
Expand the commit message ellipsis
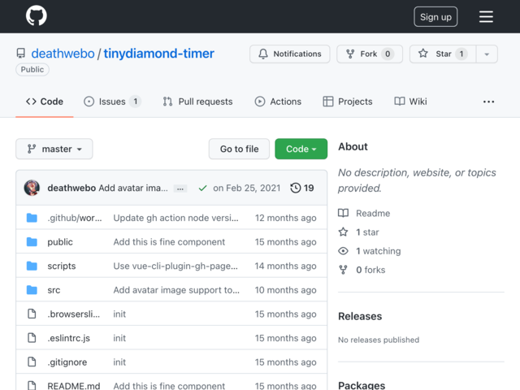point(180,188)
